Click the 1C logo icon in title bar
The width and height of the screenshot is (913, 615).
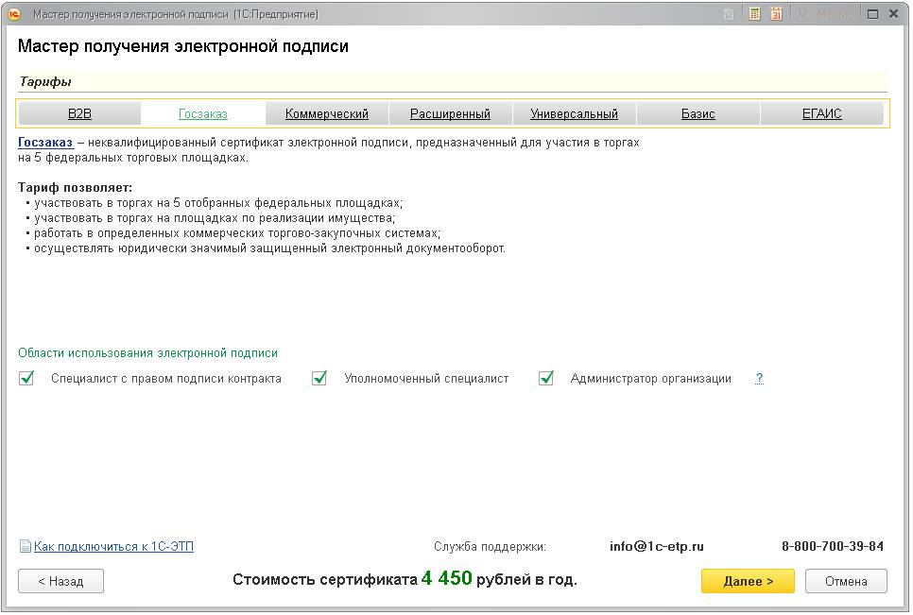point(14,14)
